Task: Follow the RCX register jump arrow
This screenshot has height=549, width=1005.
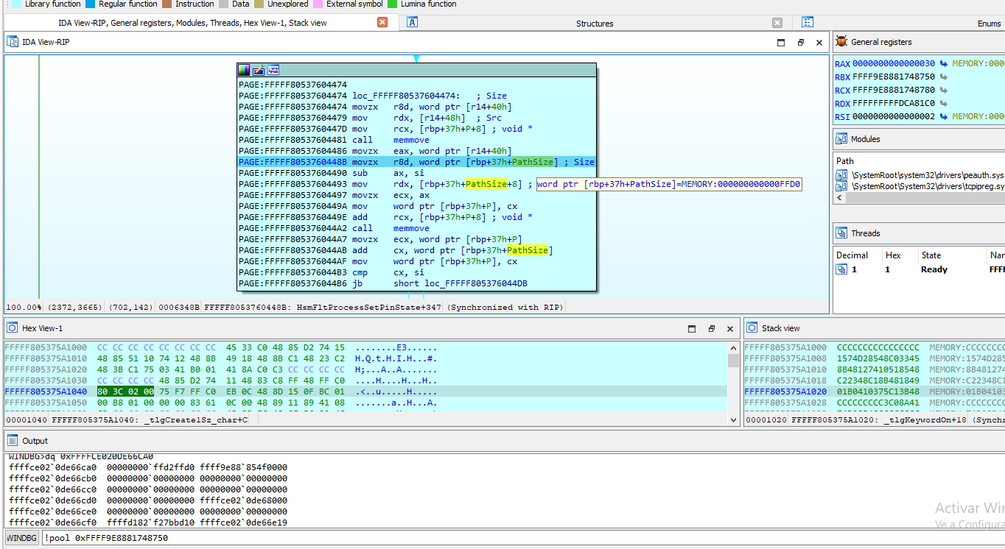Action: click(944, 91)
